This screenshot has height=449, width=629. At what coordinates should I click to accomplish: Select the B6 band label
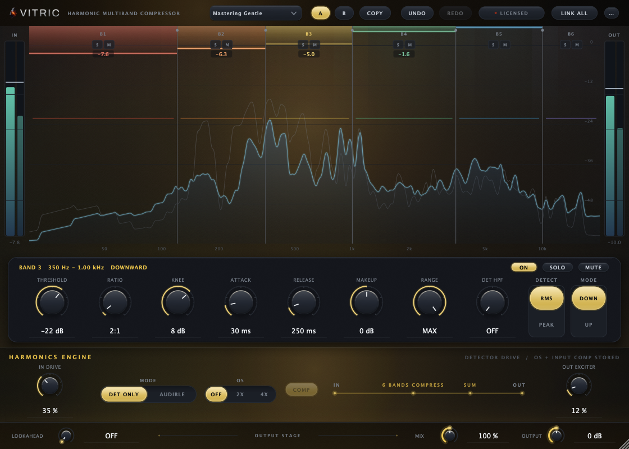(x=571, y=34)
